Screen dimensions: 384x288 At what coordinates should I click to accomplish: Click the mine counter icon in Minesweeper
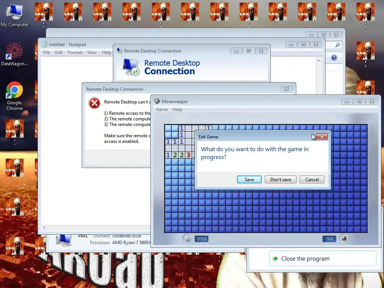pos(344,238)
